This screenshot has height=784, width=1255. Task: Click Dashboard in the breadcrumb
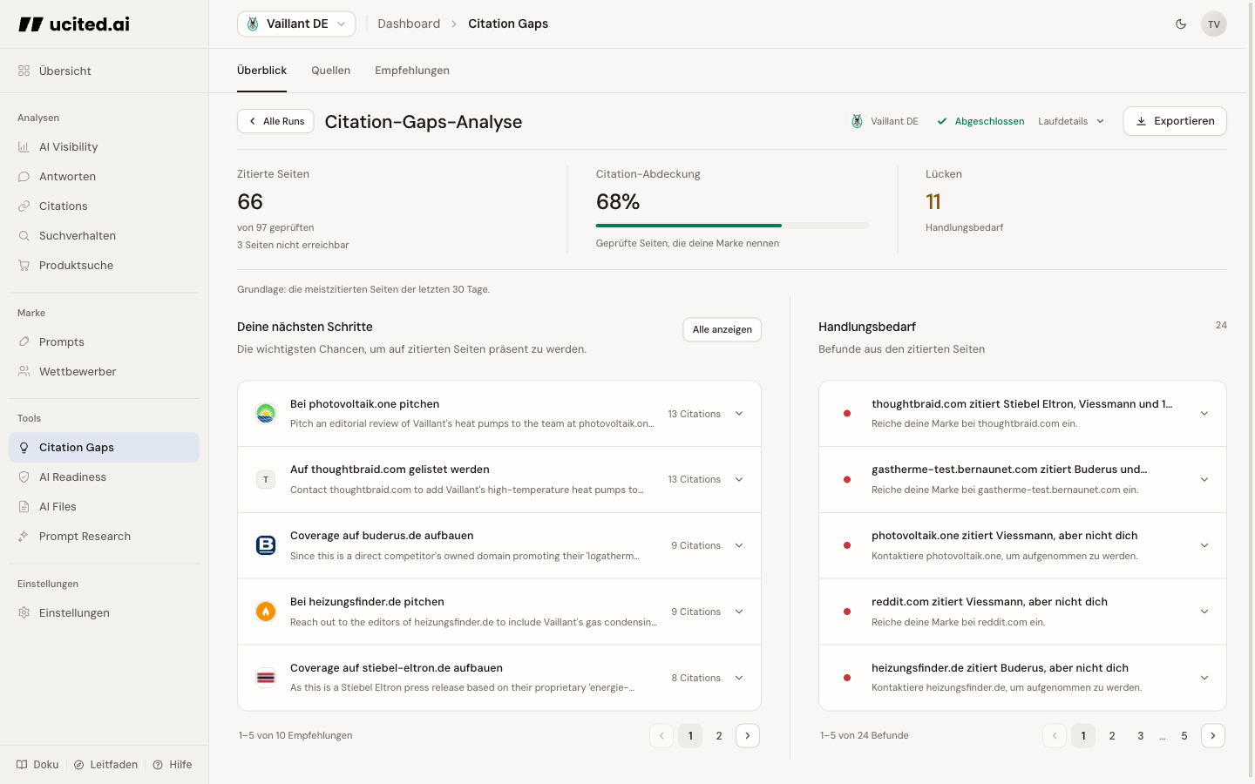[x=409, y=24]
